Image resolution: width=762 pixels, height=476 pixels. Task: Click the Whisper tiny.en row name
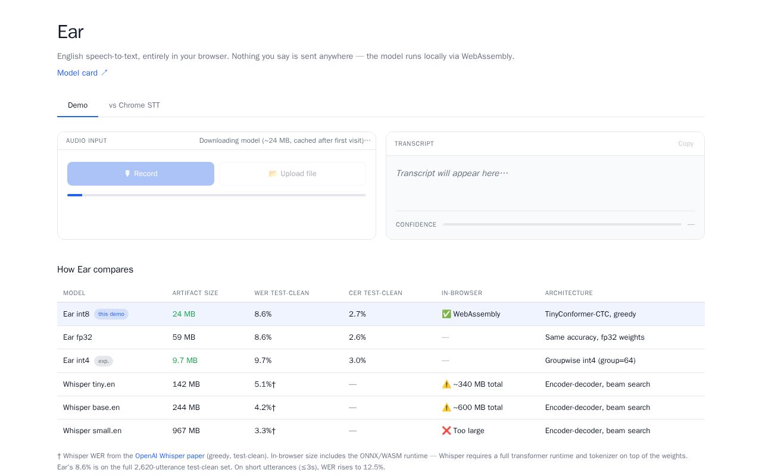[89, 384]
